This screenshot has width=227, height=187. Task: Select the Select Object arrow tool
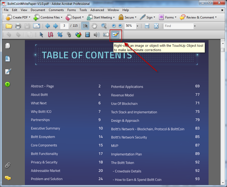[x=42, y=35]
